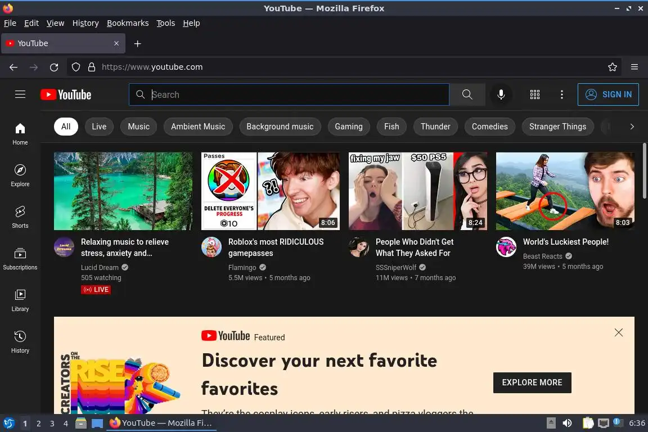This screenshot has height=432, width=648.
Task: Reload the current page
Action: 54,67
